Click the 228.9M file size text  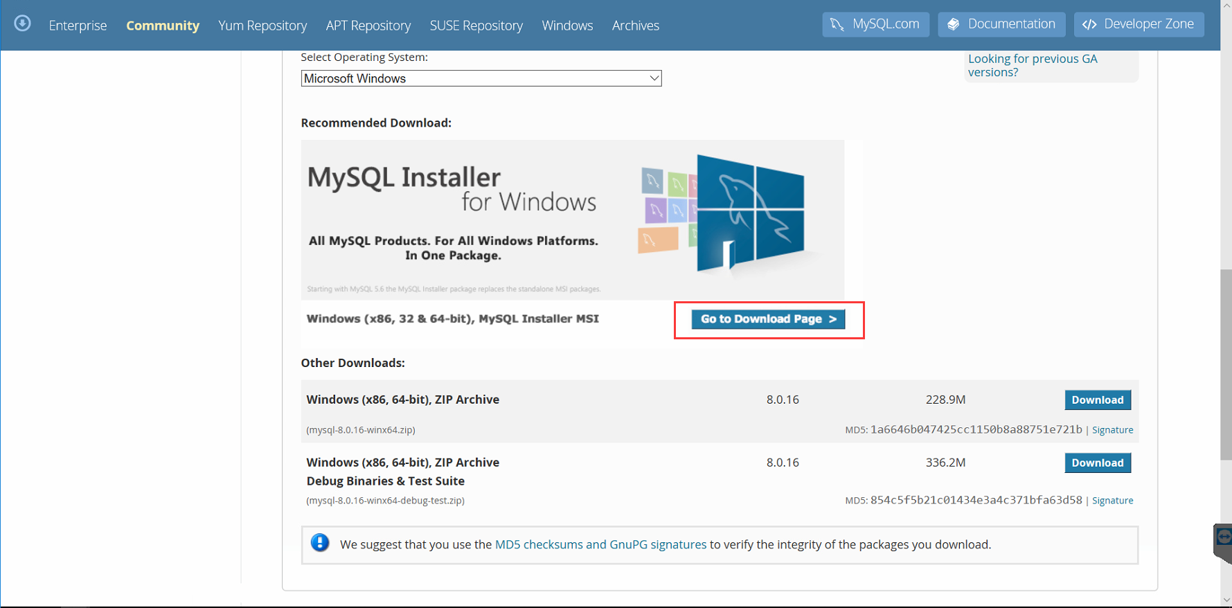pos(945,400)
